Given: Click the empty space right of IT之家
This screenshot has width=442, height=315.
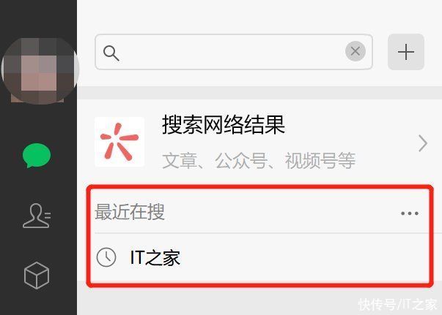Looking at the screenshot, I should coord(304,258).
